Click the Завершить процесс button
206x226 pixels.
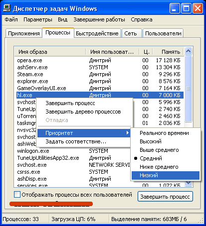point(165,197)
